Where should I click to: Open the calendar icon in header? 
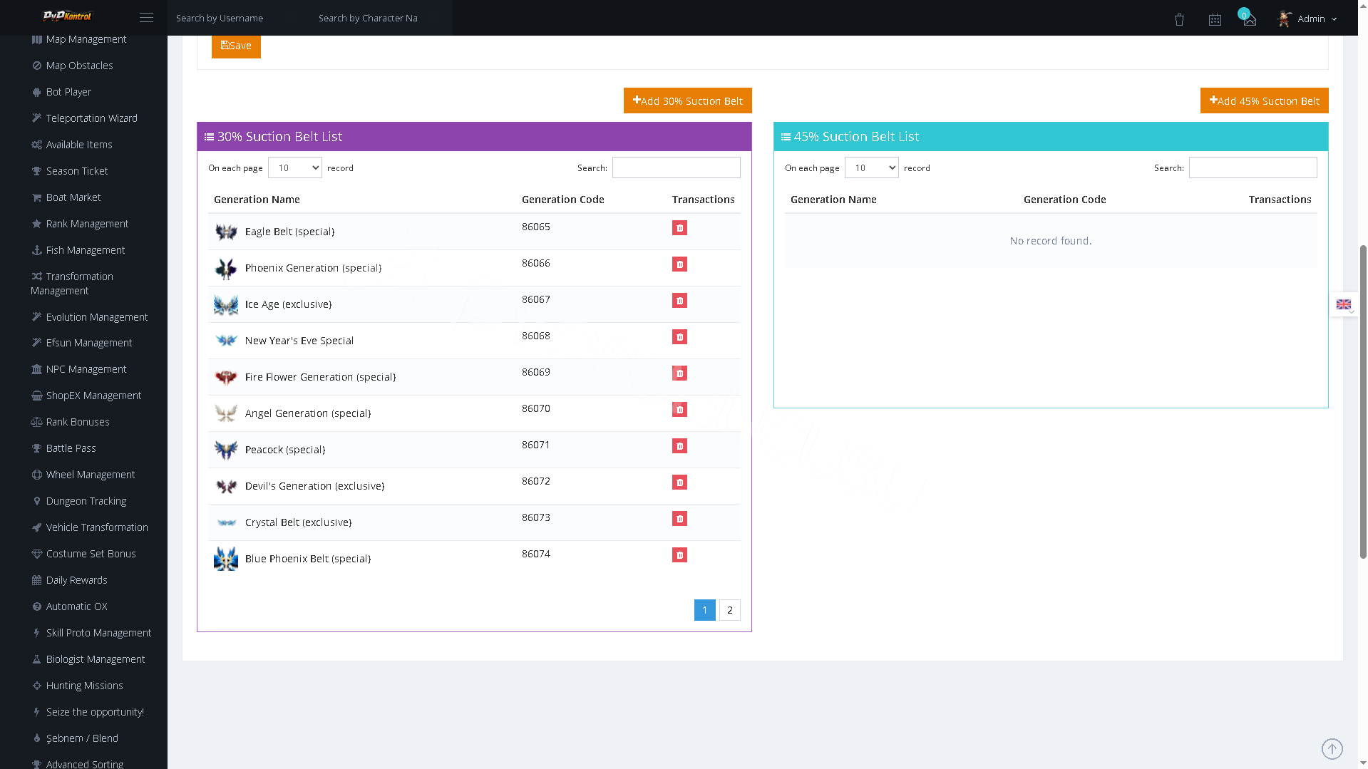1215,20
